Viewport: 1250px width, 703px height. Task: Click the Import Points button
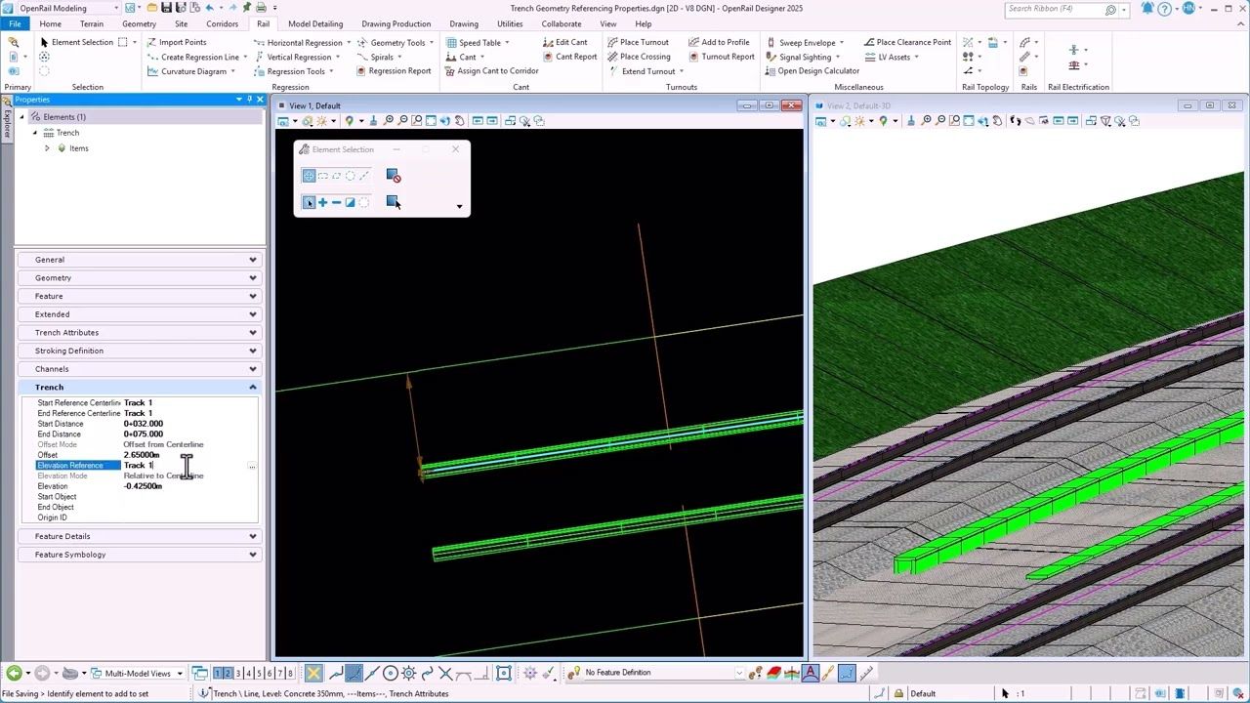coord(176,42)
